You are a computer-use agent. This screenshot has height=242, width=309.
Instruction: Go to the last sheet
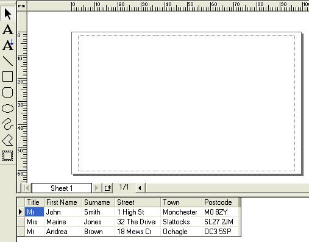pos(97,188)
